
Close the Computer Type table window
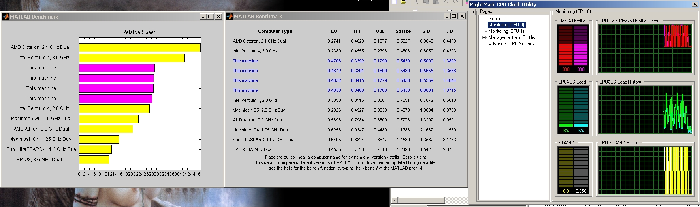pyautogui.click(x=462, y=16)
